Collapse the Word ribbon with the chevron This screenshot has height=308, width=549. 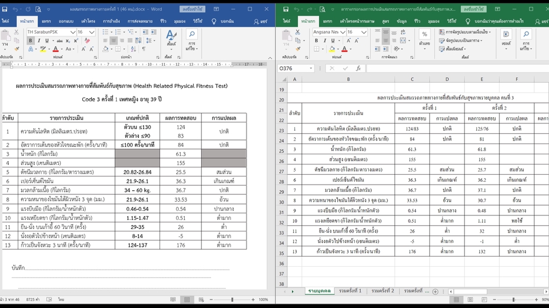(x=270, y=58)
